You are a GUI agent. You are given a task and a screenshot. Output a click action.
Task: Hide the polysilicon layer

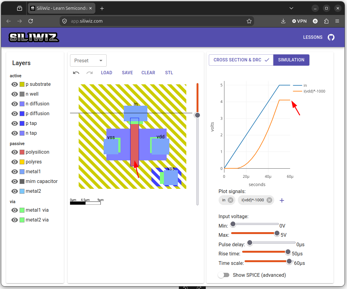coord(15,152)
